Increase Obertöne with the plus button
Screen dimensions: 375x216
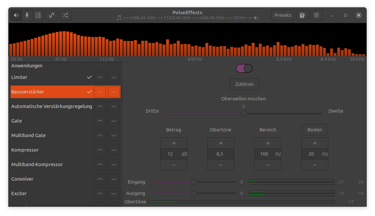click(221, 143)
